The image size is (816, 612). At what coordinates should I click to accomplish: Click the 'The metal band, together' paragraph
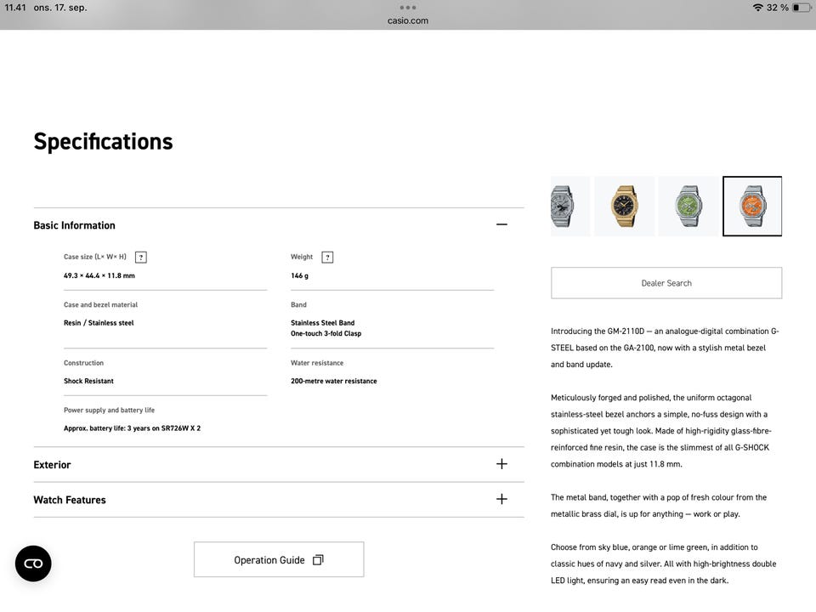(659, 506)
